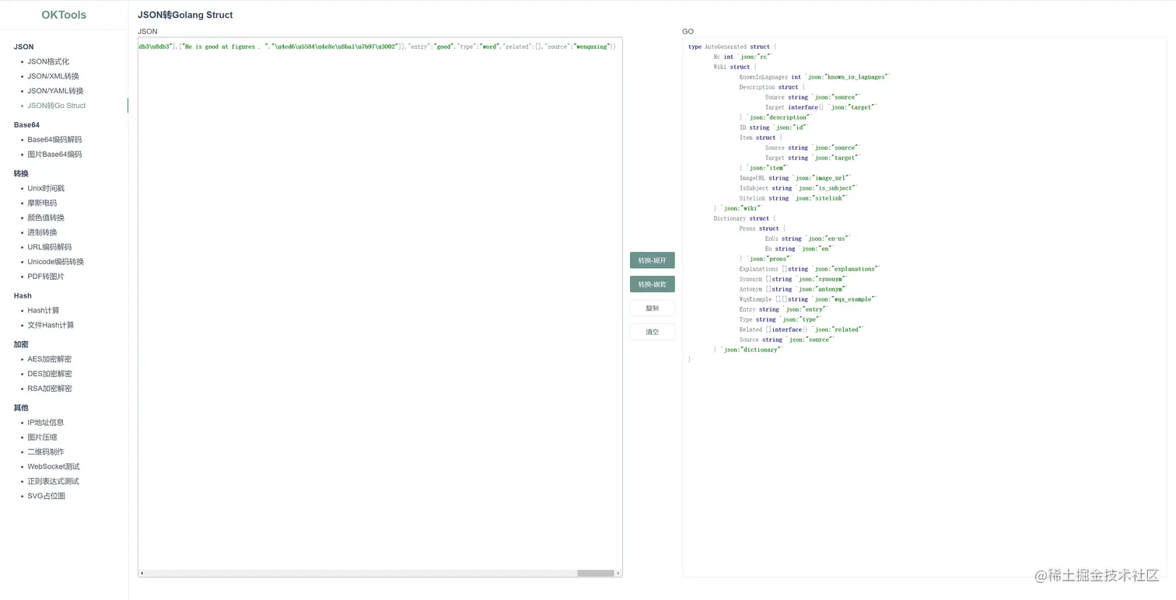The width and height of the screenshot is (1176, 600).
Task: Copy the Go output with 复制
Action: point(653,309)
